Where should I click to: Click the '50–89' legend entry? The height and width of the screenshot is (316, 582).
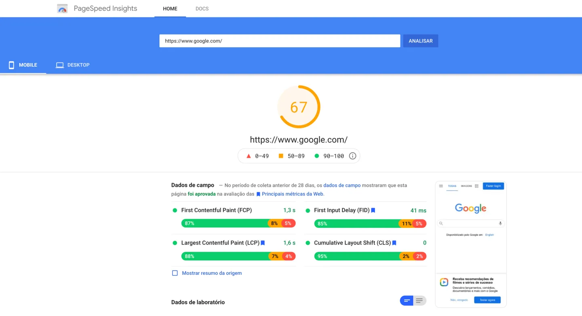click(291, 156)
